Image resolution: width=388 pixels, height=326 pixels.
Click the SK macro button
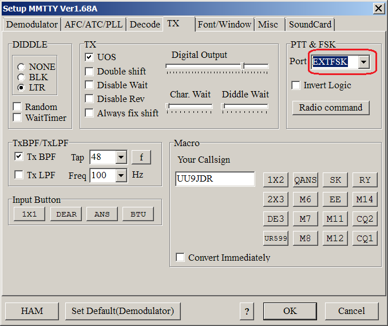(335, 180)
